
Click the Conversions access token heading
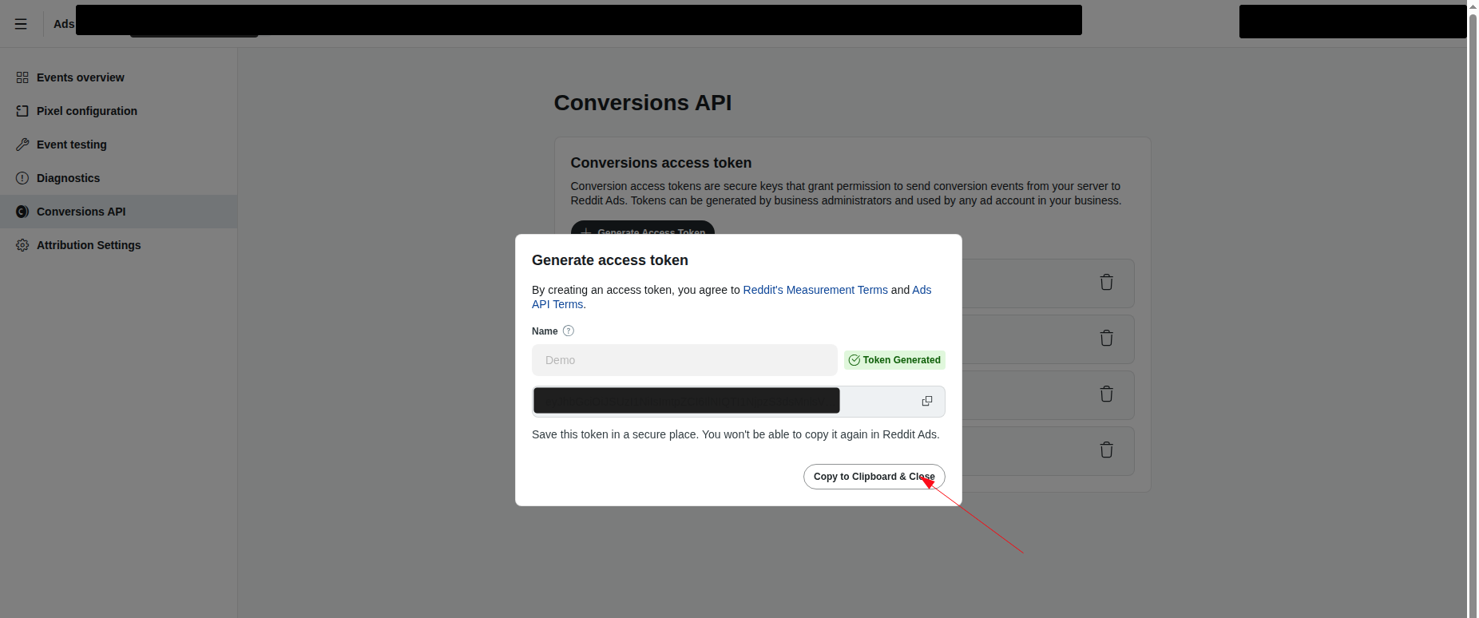click(661, 163)
